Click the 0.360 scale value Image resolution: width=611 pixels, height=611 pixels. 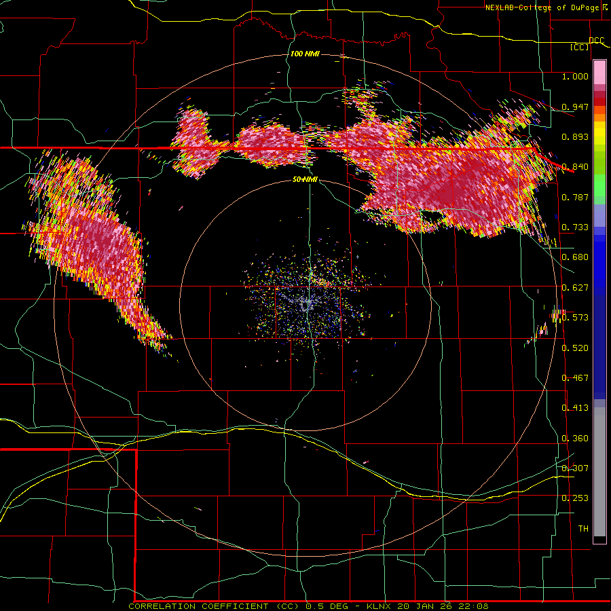[575, 439]
